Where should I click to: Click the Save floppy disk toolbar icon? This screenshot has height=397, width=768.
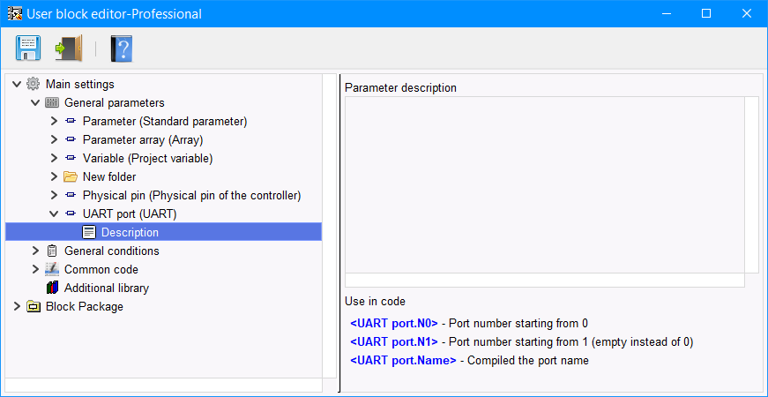28,48
